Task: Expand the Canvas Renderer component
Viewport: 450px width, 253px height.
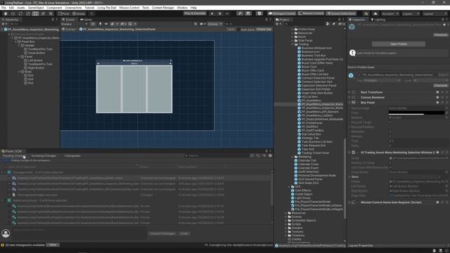Action: pyautogui.click(x=349, y=98)
